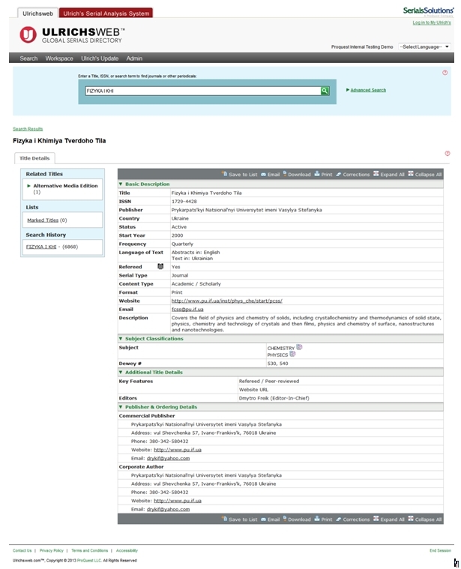Image resolution: width=461 pixels, height=569 pixels.
Task: Click the Ulrichsweb U logo
Action: click(x=28, y=34)
